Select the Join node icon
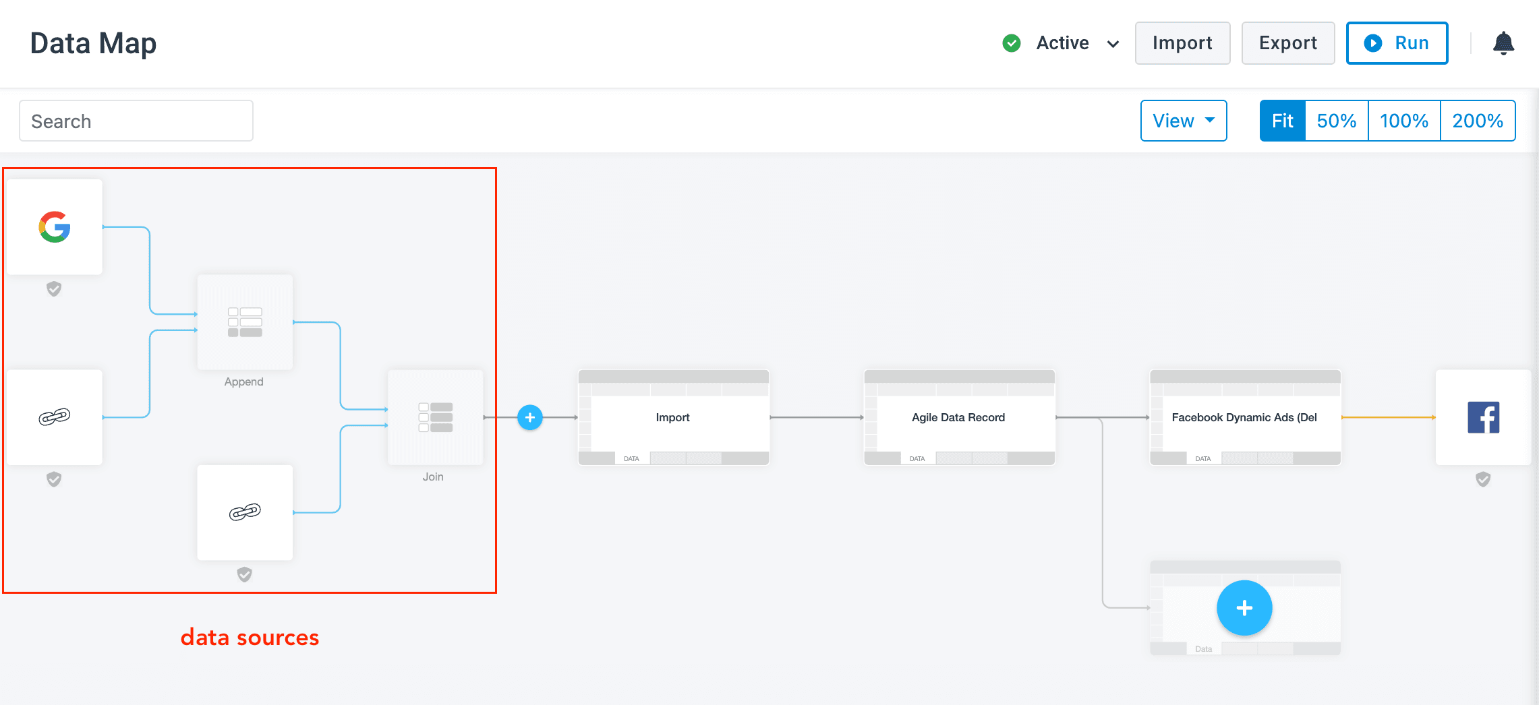Viewport: 1539px width, 705px height. [x=435, y=417]
